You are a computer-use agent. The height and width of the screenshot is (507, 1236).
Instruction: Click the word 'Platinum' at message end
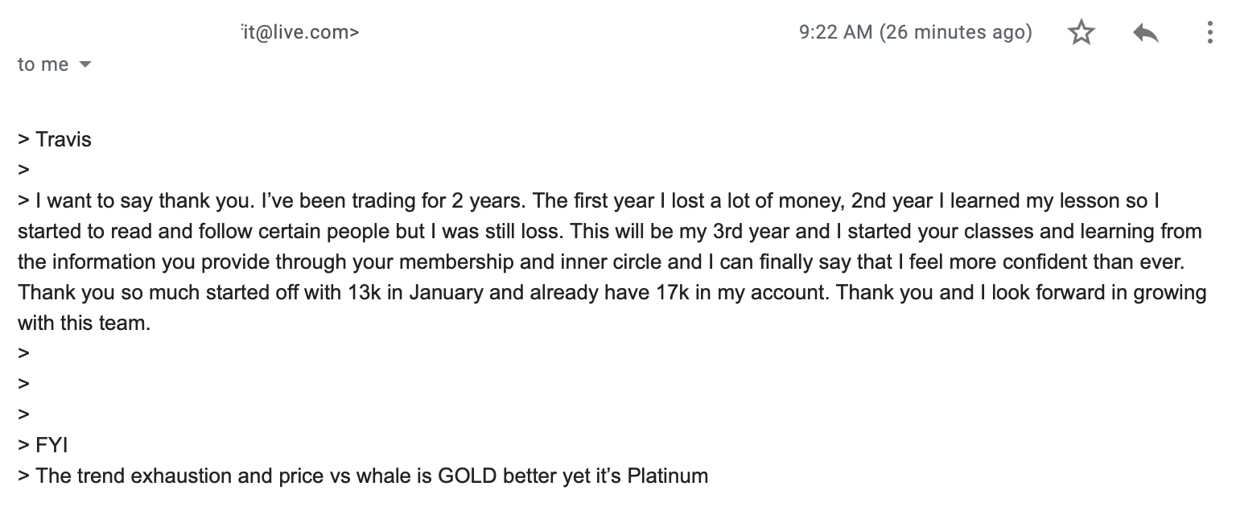(667, 476)
